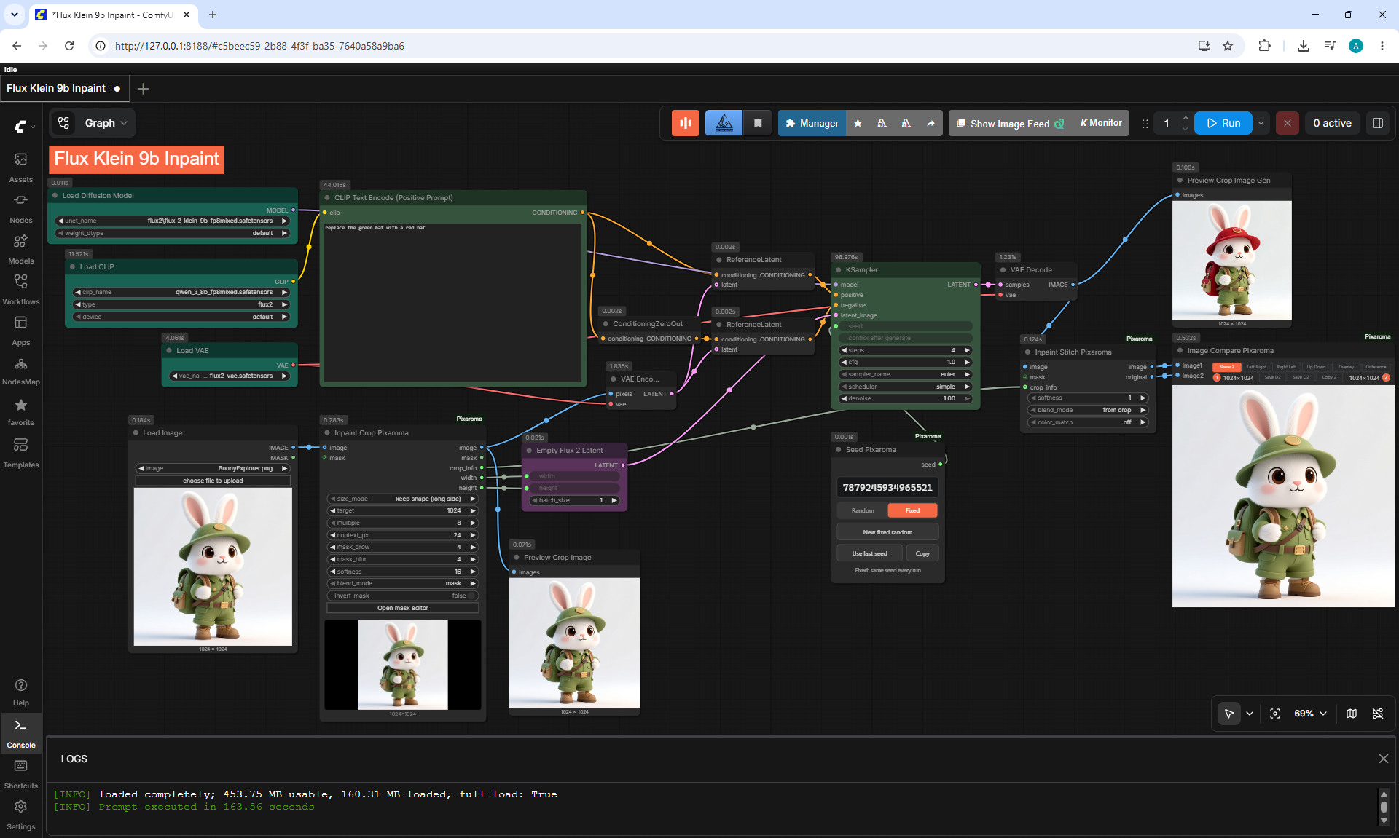Open the 69% zoom level dropdown

(1310, 714)
